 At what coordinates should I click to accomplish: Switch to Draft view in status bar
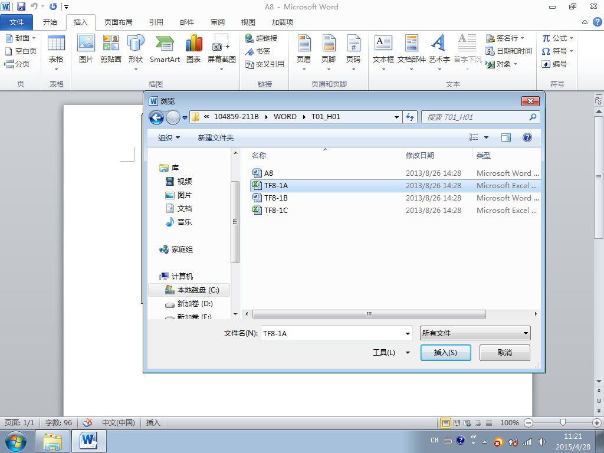click(x=489, y=423)
